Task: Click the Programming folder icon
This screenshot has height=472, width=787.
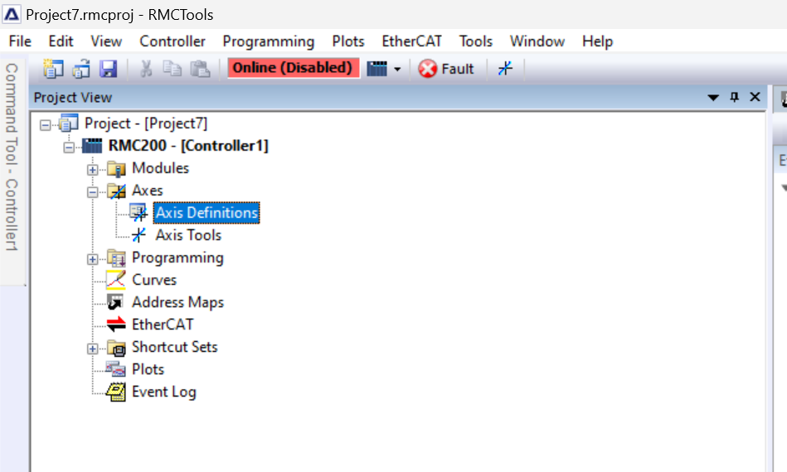Action: coord(116,258)
